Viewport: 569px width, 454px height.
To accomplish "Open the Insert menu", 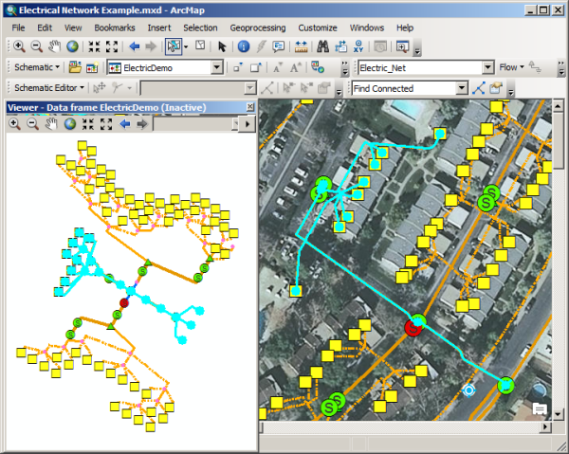I will point(159,27).
